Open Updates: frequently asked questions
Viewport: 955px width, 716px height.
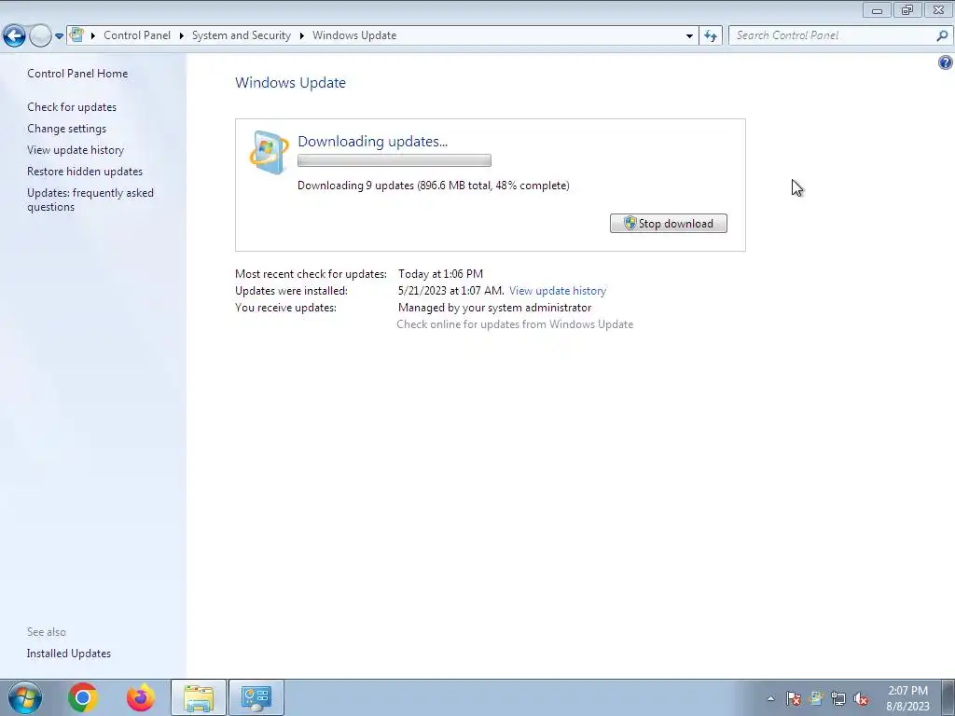point(90,200)
